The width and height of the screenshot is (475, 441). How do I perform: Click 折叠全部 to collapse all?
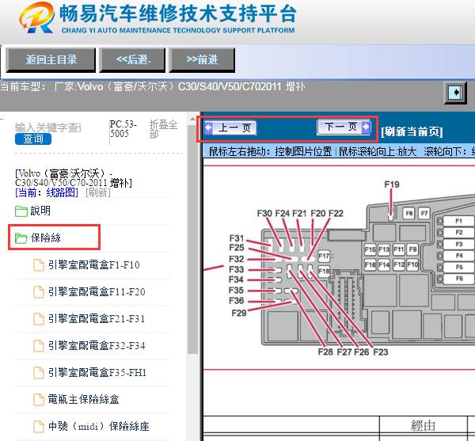(x=163, y=129)
